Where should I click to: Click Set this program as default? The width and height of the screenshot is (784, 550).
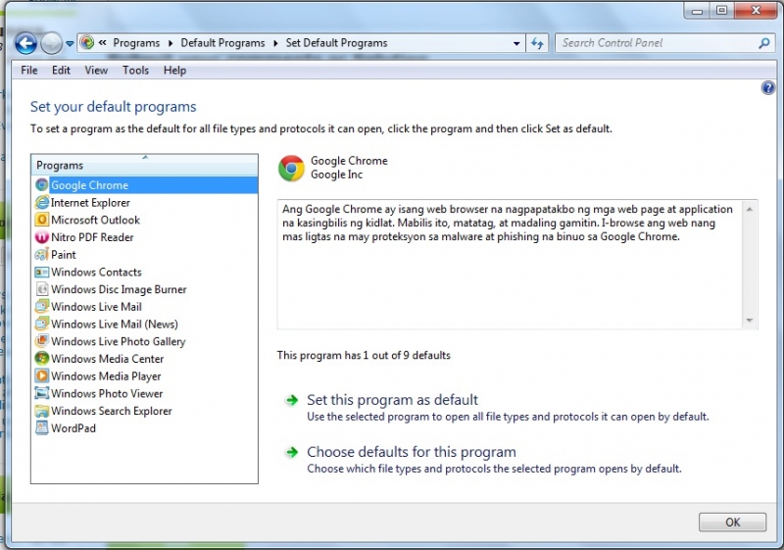coord(392,400)
